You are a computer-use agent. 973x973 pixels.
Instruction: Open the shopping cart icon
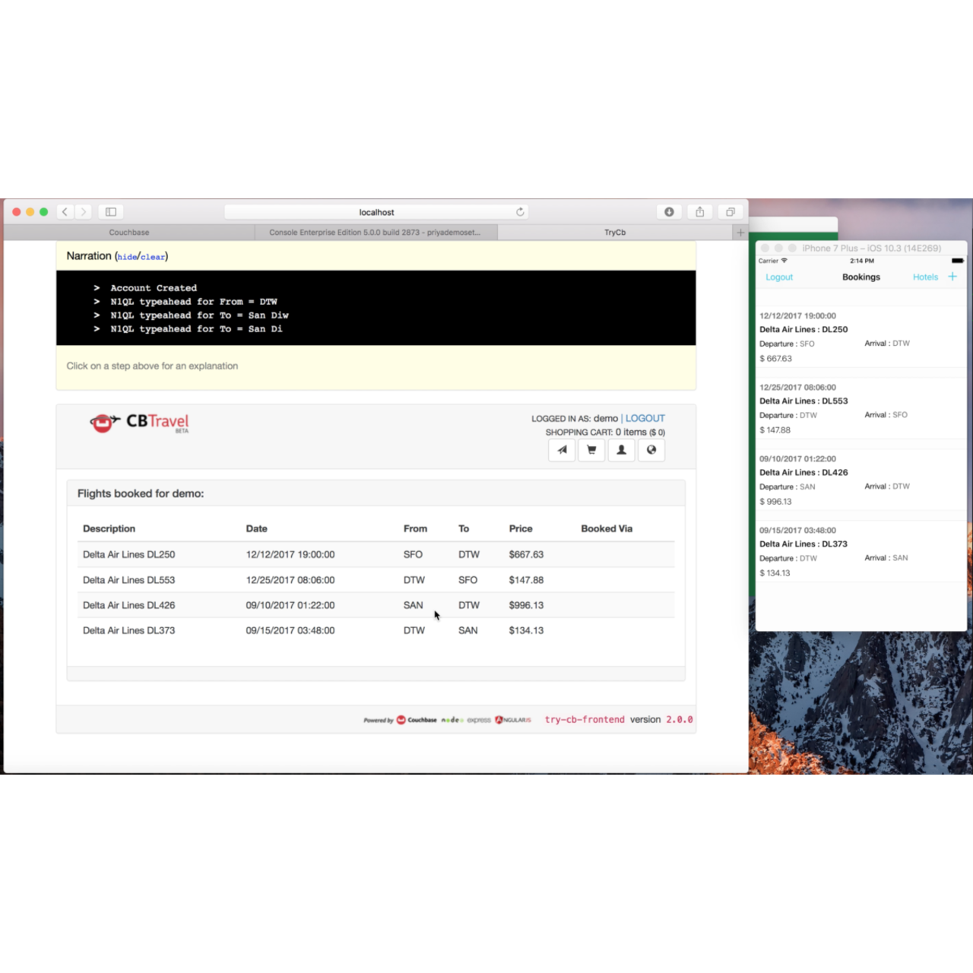(x=591, y=450)
